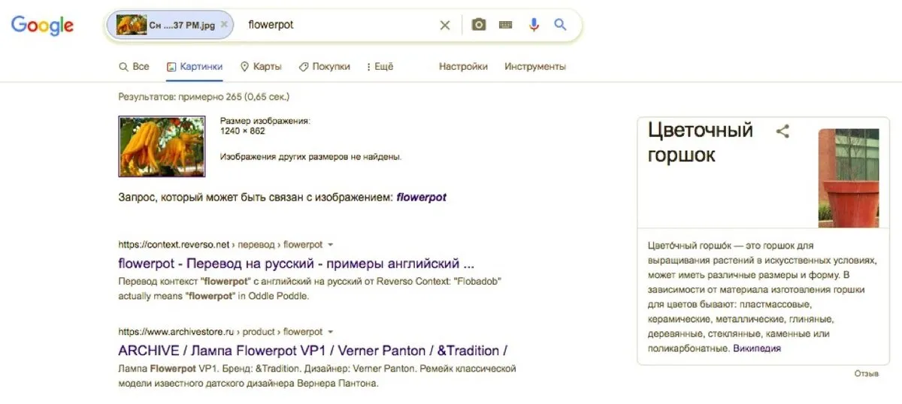Image resolution: width=902 pixels, height=404 pixels.
Task: Open the Reverso flowerpot translation result
Action: point(297,264)
